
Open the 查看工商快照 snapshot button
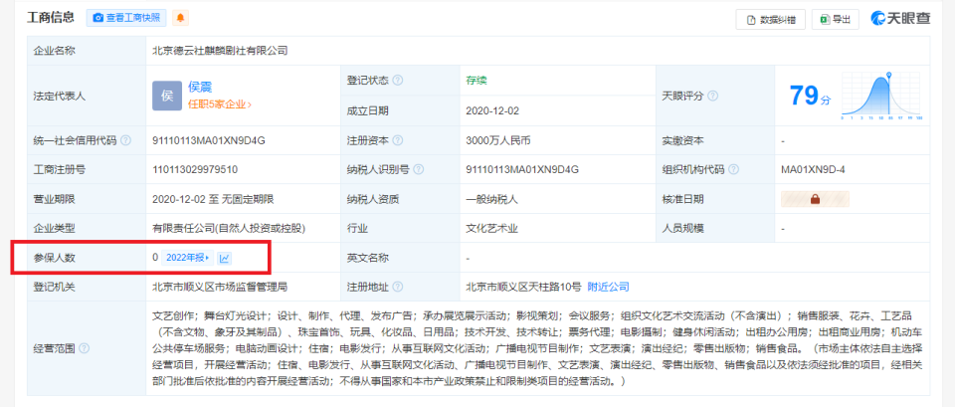126,18
